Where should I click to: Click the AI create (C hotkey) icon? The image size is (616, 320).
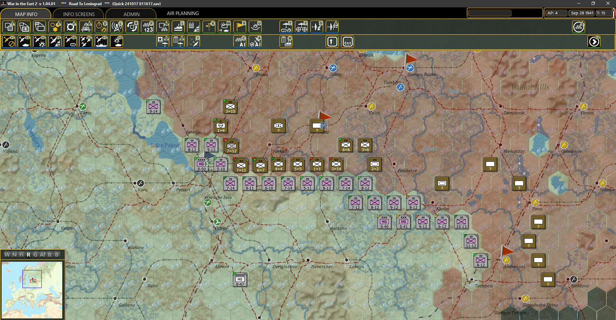point(240,42)
